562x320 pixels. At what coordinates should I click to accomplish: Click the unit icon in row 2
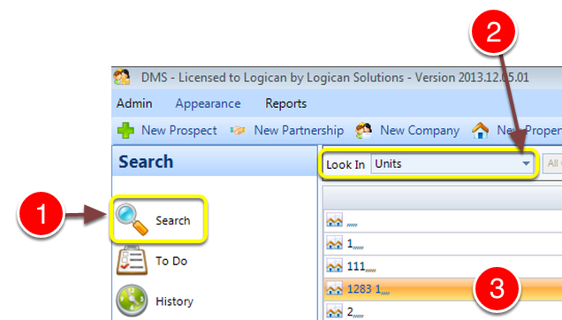334,311
